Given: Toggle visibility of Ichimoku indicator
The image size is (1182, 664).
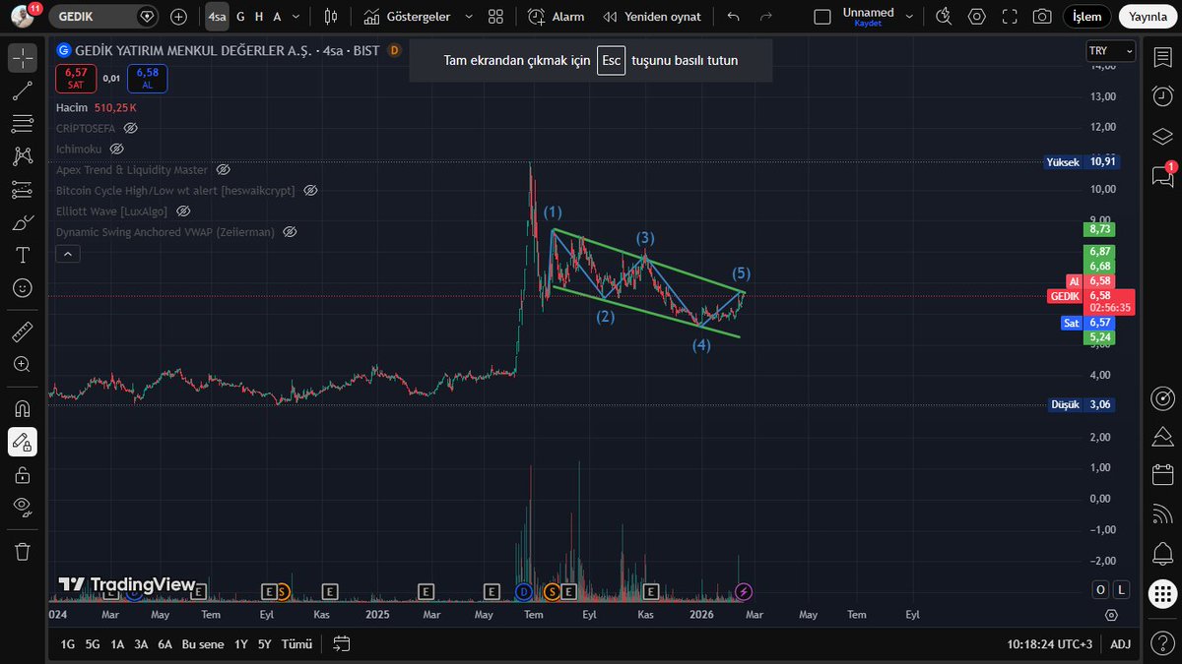Looking at the screenshot, I should (x=116, y=149).
